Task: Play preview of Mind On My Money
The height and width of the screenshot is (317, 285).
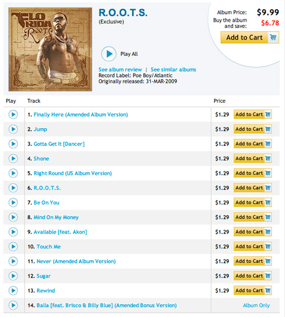Action: click(x=13, y=218)
